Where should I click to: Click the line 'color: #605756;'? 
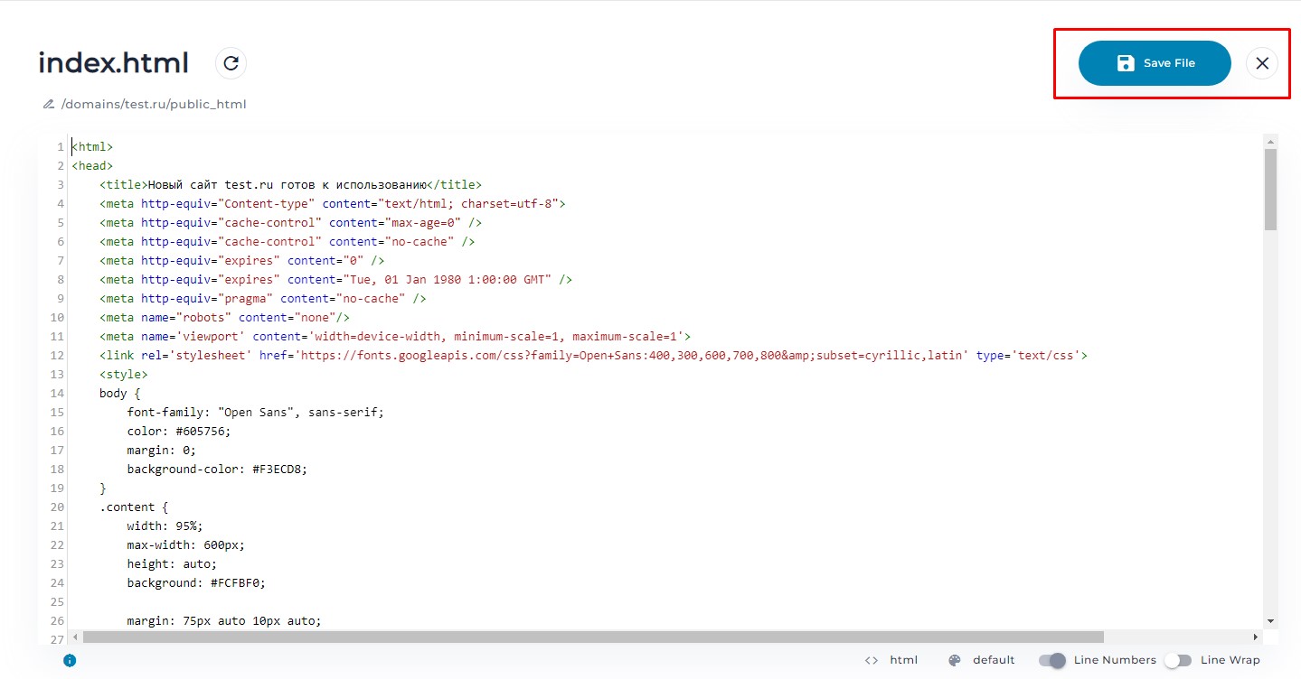pos(179,431)
